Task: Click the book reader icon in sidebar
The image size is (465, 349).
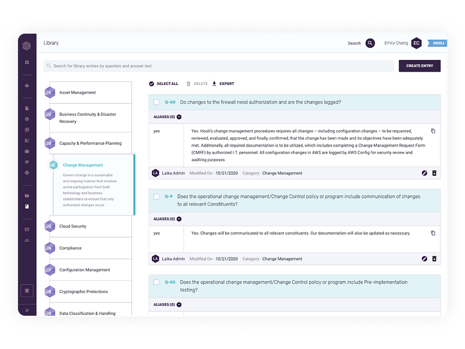Action: click(x=27, y=86)
